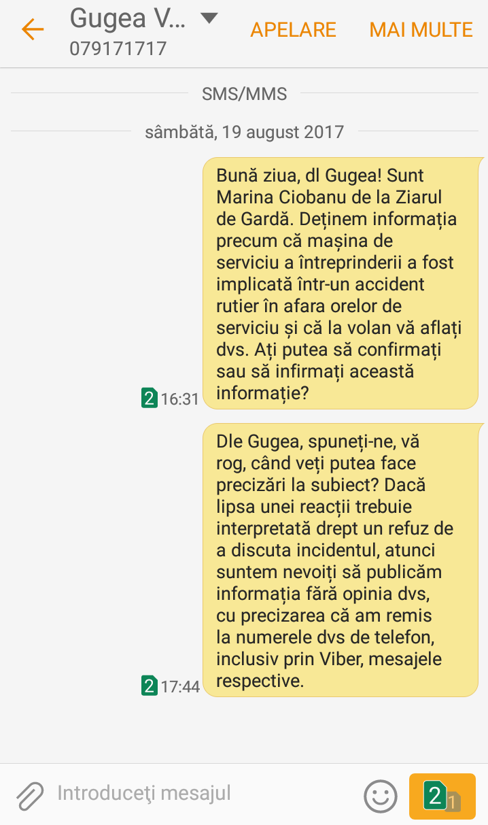Open the emoji smiley picker
This screenshot has height=825, width=488.
click(381, 795)
